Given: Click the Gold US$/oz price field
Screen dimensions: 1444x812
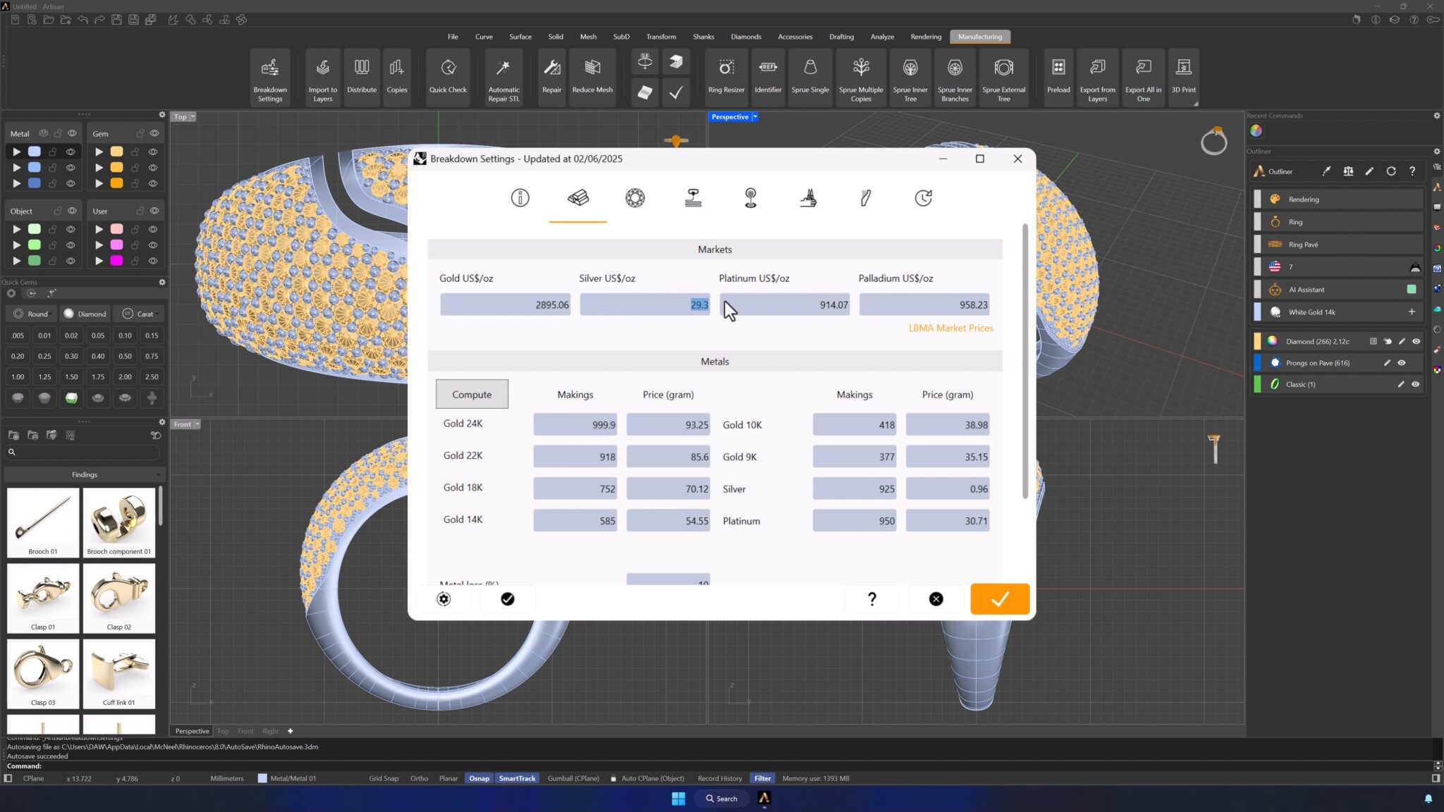Looking at the screenshot, I should coord(505,305).
